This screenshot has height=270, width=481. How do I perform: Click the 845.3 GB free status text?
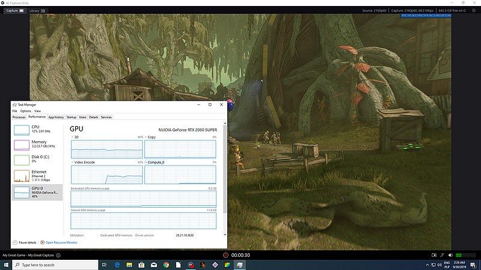pyautogui.click(x=452, y=10)
